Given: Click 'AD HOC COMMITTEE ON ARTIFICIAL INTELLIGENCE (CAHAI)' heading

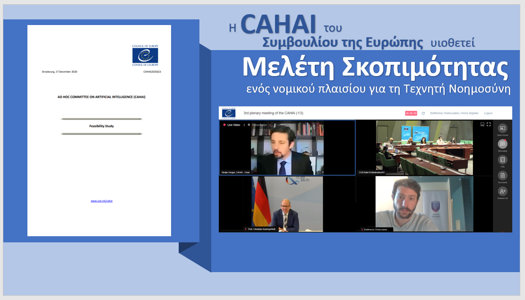Looking at the screenshot, I should point(102,97).
